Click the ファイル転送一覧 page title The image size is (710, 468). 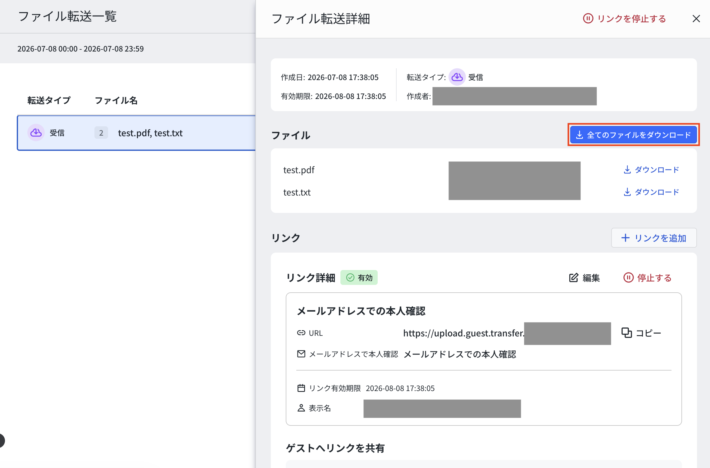(67, 16)
